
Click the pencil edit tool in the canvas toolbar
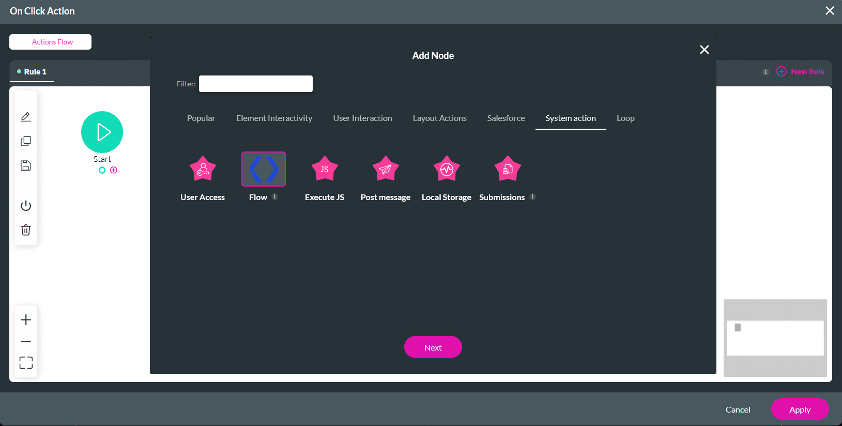[x=26, y=117]
